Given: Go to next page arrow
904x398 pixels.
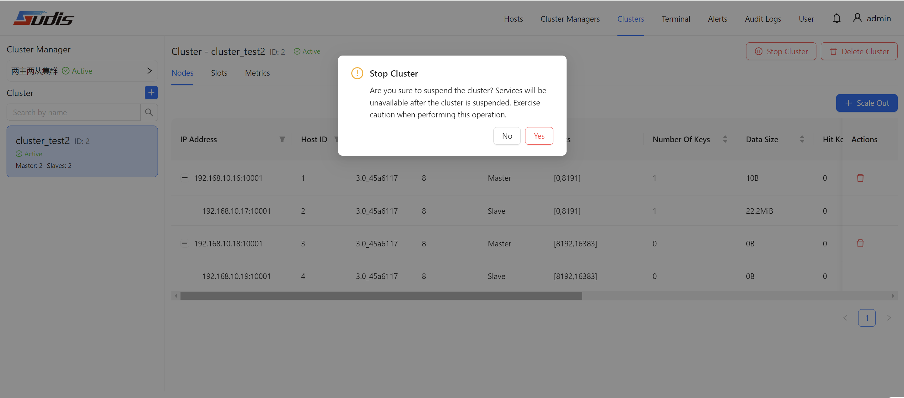Looking at the screenshot, I should 889,318.
